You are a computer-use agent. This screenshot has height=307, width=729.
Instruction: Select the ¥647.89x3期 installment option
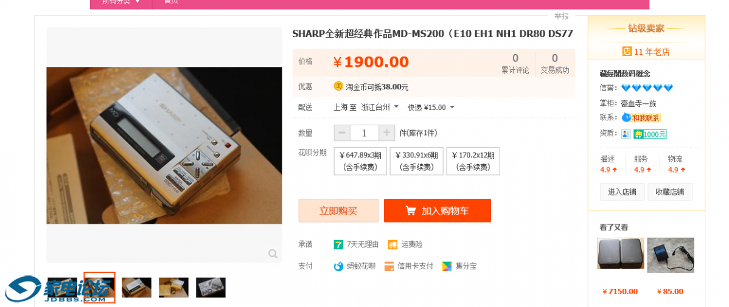pyautogui.click(x=360, y=161)
